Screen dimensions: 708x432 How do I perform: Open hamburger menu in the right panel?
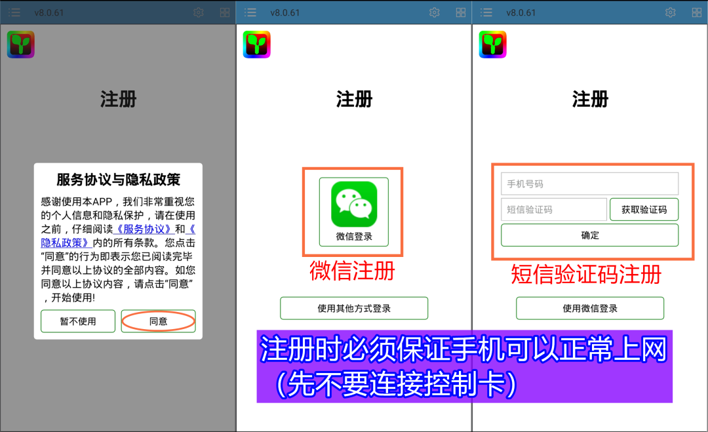coord(486,12)
